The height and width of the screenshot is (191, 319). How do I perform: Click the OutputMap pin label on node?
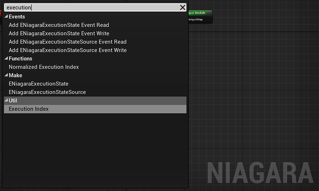[x=196, y=19]
